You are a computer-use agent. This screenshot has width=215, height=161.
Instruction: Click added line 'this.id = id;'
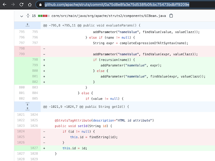(75, 148)
